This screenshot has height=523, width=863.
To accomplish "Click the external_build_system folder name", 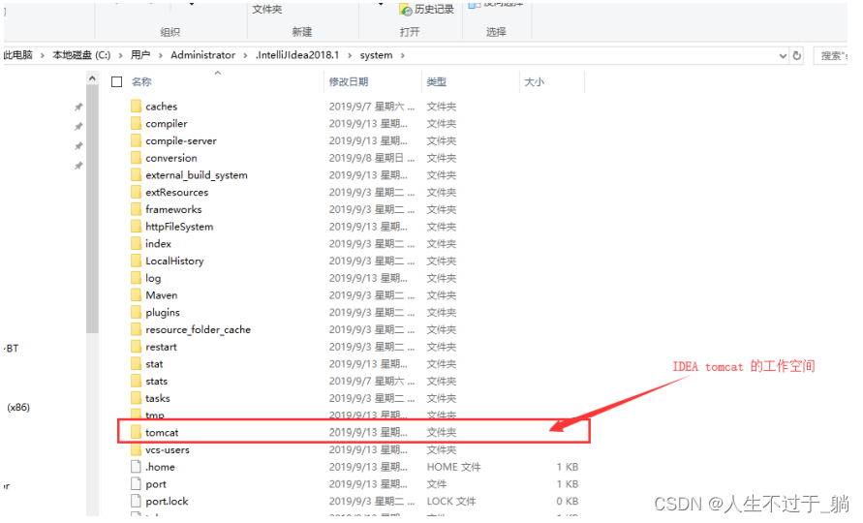I will click(197, 175).
